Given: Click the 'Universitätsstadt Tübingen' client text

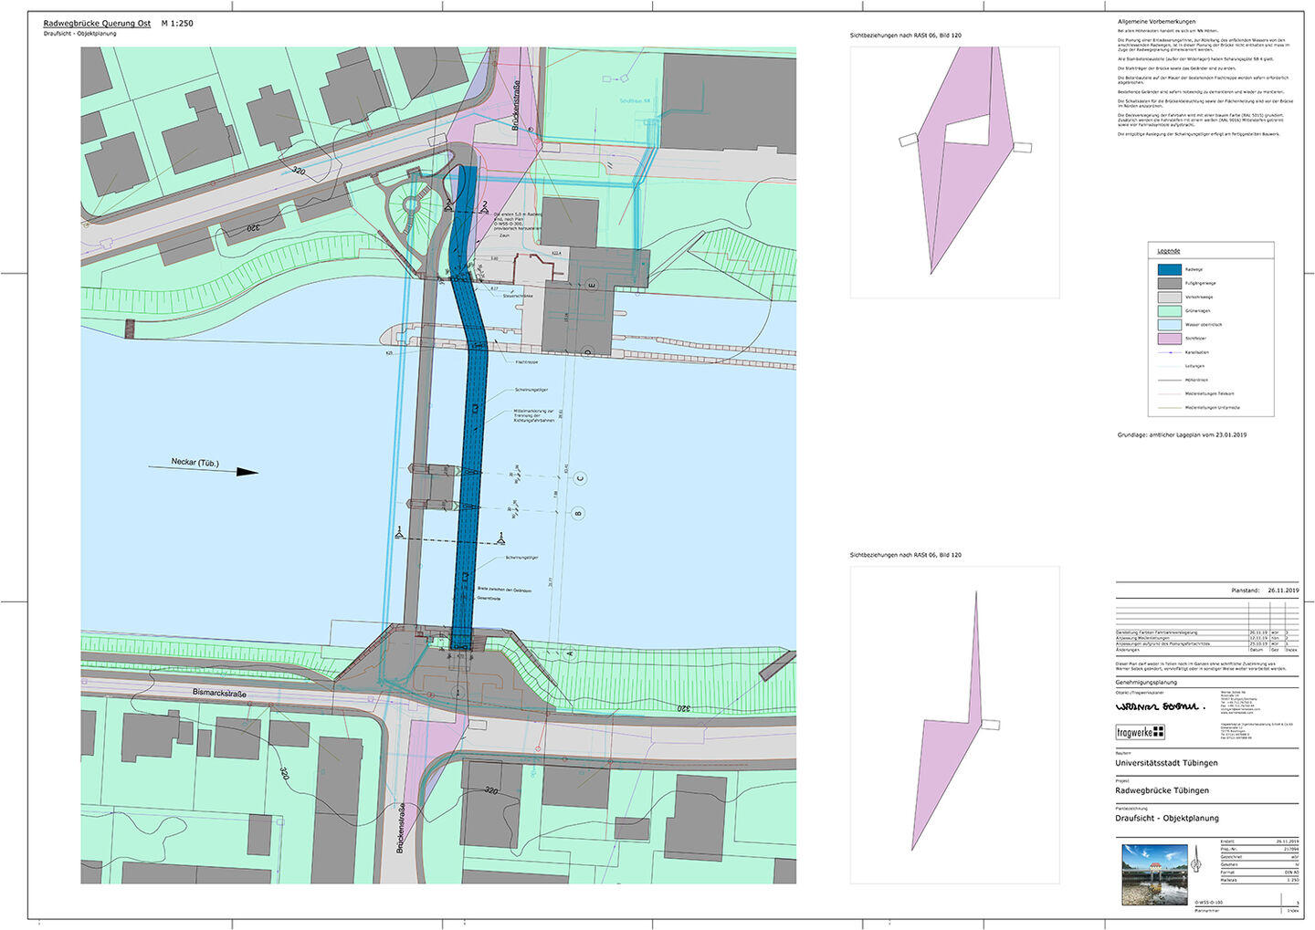Looking at the screenshot, I should (x=1166, y=763).
